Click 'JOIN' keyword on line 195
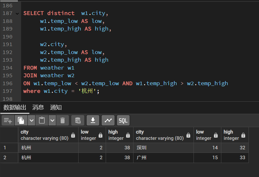Viewport: 259px width, 177px height. coord(30,76)
